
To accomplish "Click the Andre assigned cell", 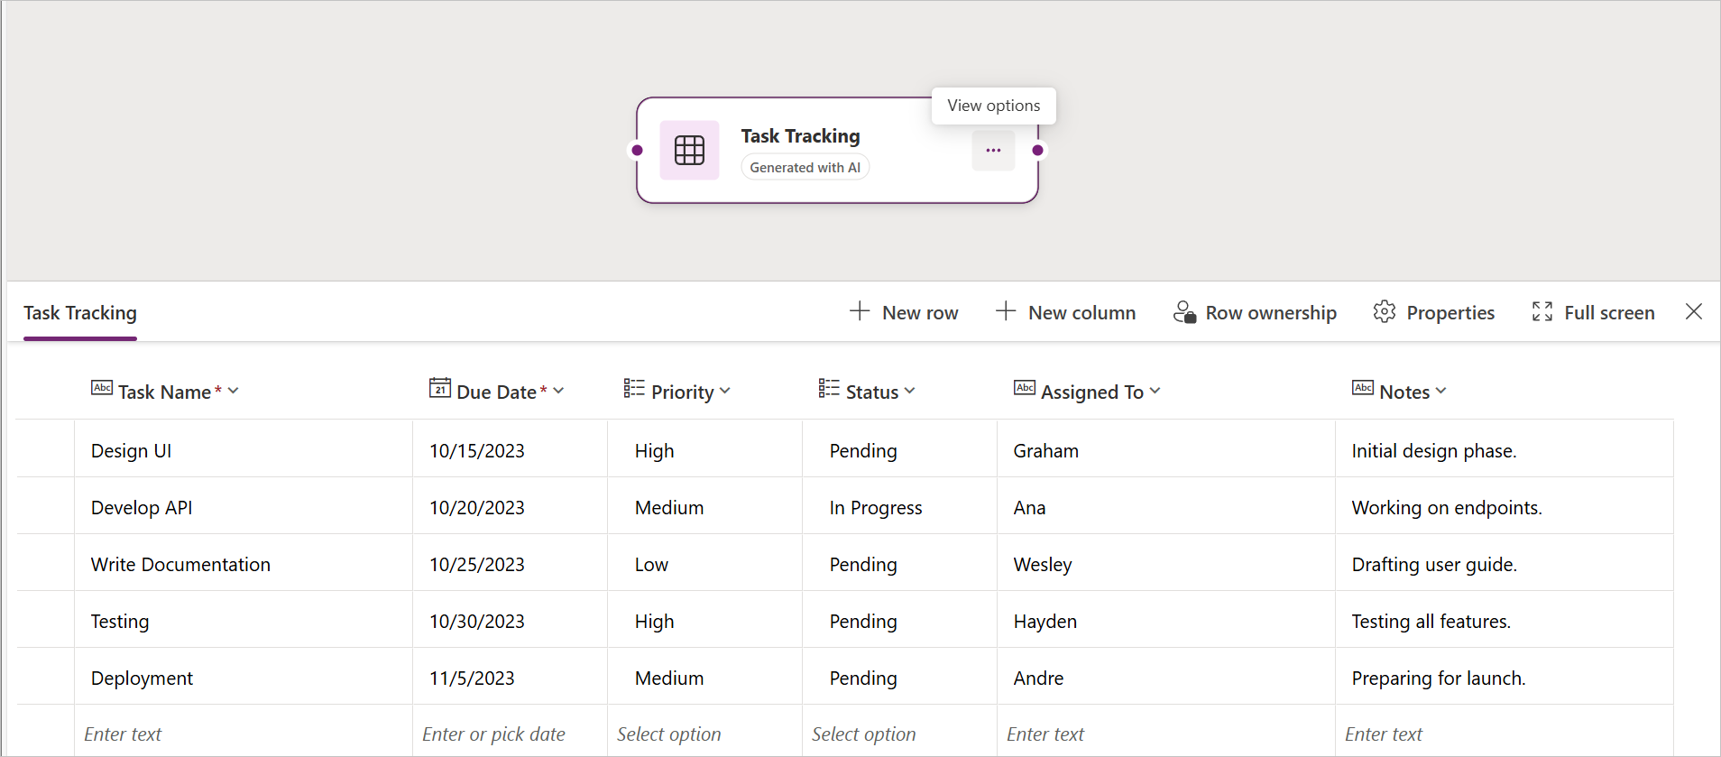I will point(1166,678).
